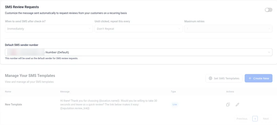Go to the Next page
Image resolution: width=277 pixels, height=125 pixels.
coord(266,119)
